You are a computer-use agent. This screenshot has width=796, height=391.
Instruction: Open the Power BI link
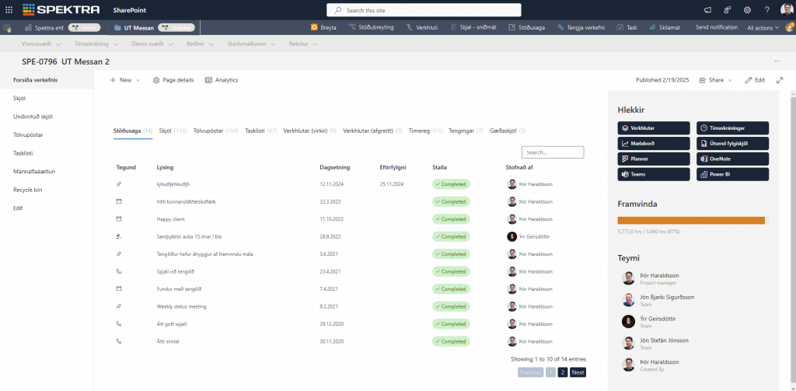(x=732, y=174)
